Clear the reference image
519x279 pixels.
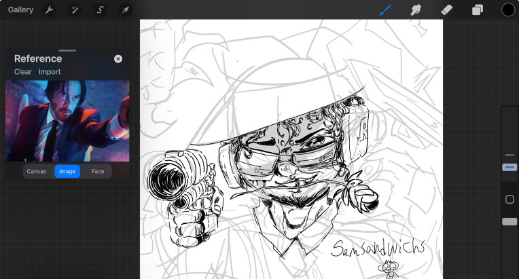click(22, 72)
